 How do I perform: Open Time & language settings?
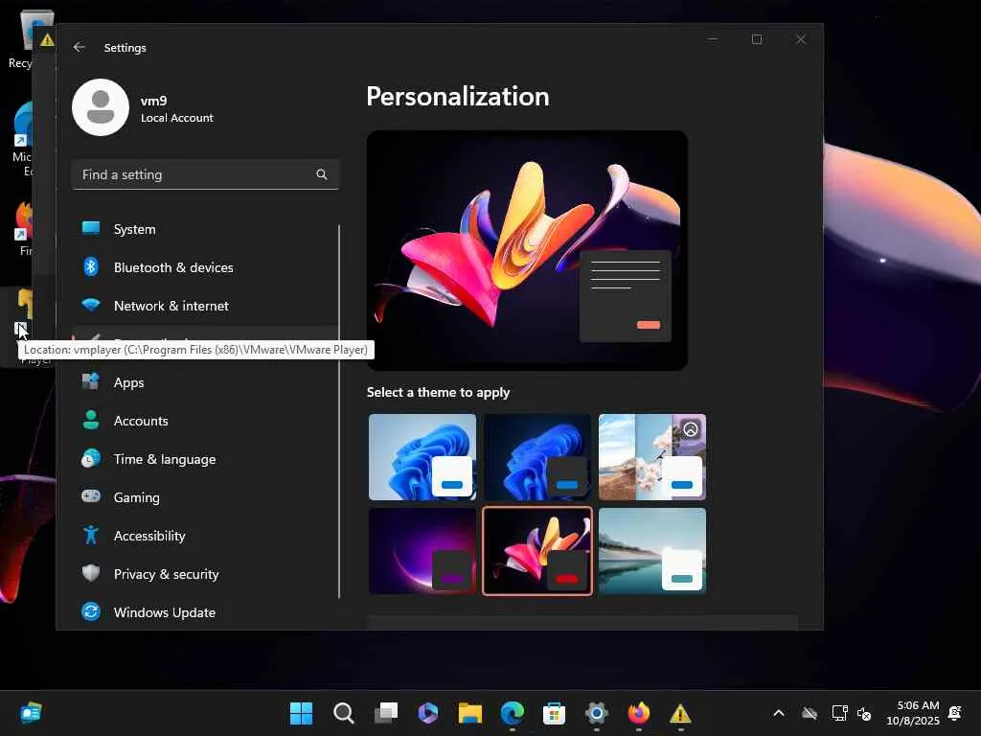click(x=164, y=459)
